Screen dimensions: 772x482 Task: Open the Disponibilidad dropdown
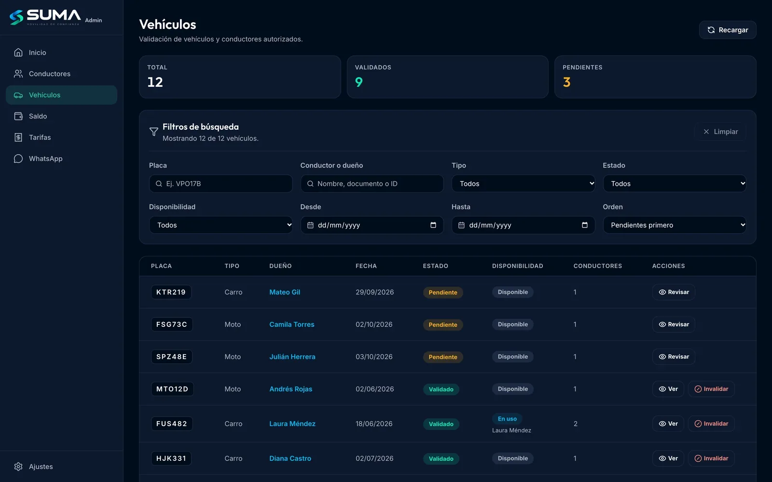pyautogui.click(x=221, y=225)
